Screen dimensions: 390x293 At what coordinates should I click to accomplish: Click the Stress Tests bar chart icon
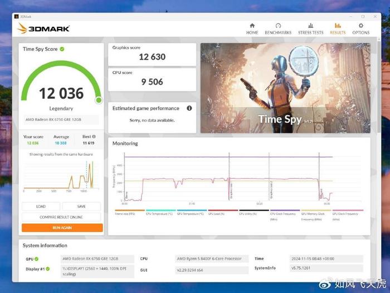click(x=311, y=26)
